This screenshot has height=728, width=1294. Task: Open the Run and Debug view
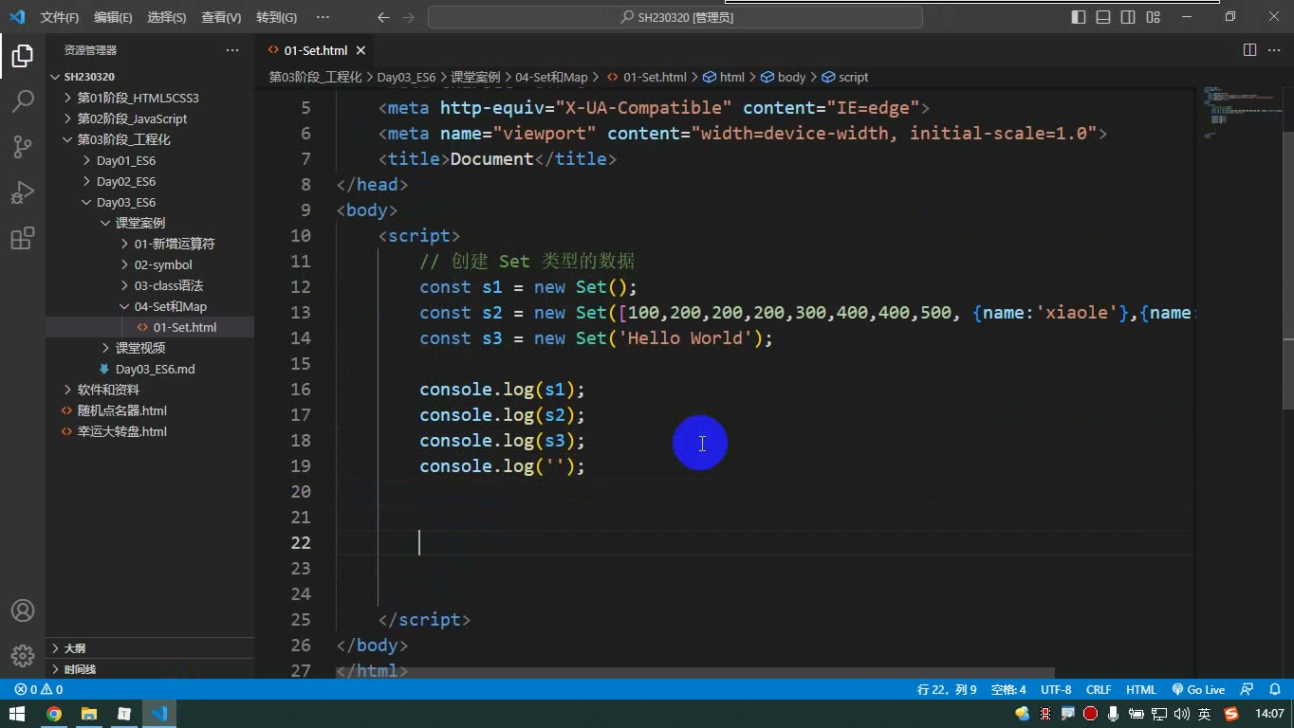pos(23,191)
